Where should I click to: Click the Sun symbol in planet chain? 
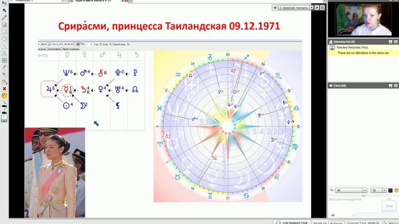click(x=66, y=106)
